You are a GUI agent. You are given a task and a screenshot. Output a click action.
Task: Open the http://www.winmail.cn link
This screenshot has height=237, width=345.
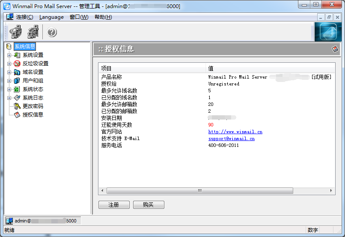coord(235,132)
